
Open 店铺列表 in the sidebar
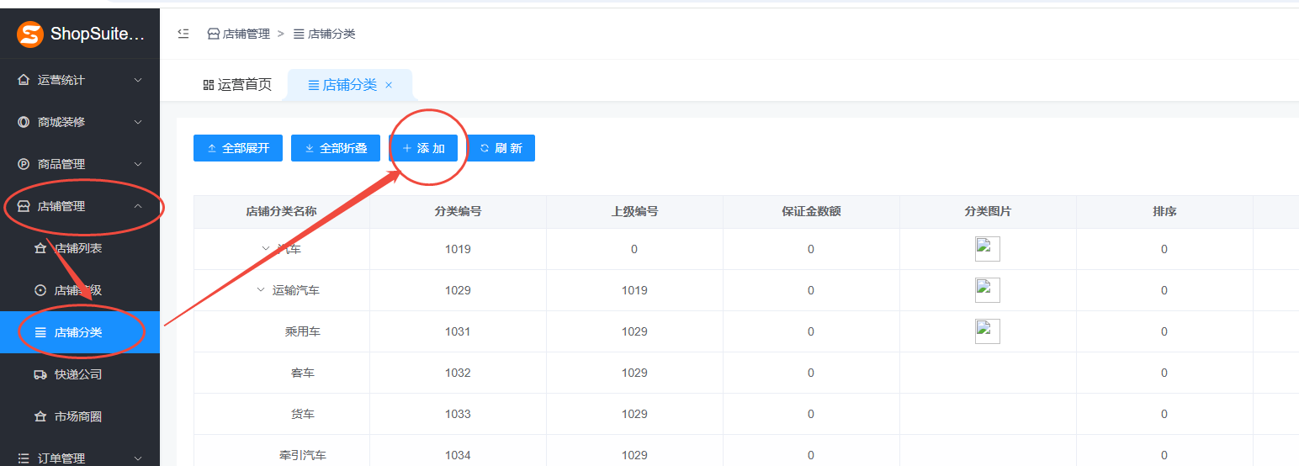(78, 249)
